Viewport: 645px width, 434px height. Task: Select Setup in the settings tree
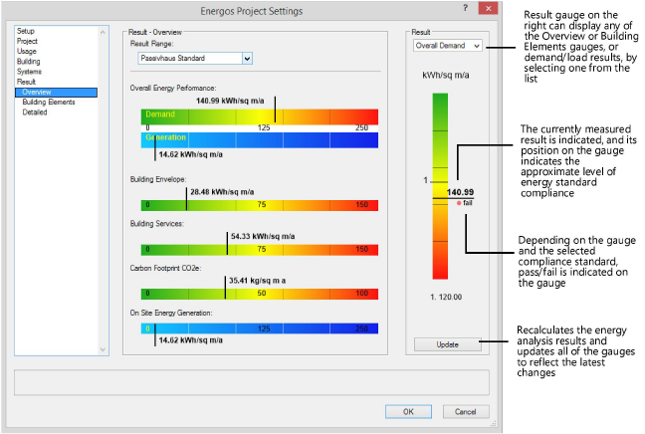(25, 32)
